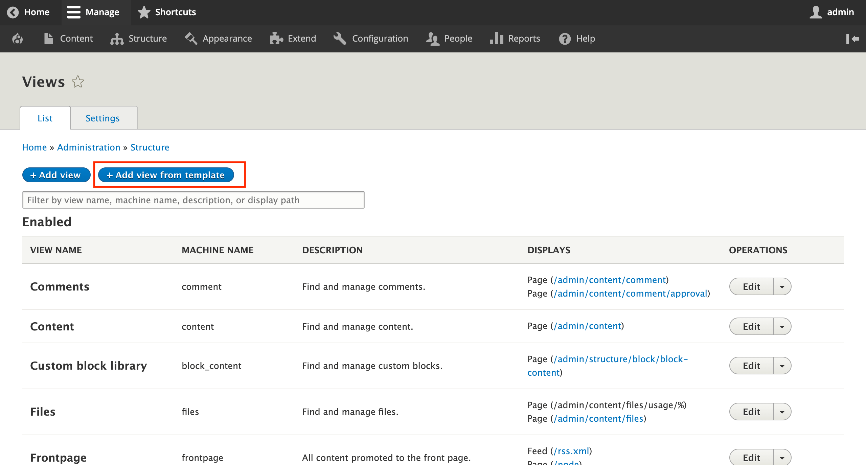Click the admin user icon
The width and height of the screenshot is (866, 465).
pyautogui.click(x=816, y=12)
